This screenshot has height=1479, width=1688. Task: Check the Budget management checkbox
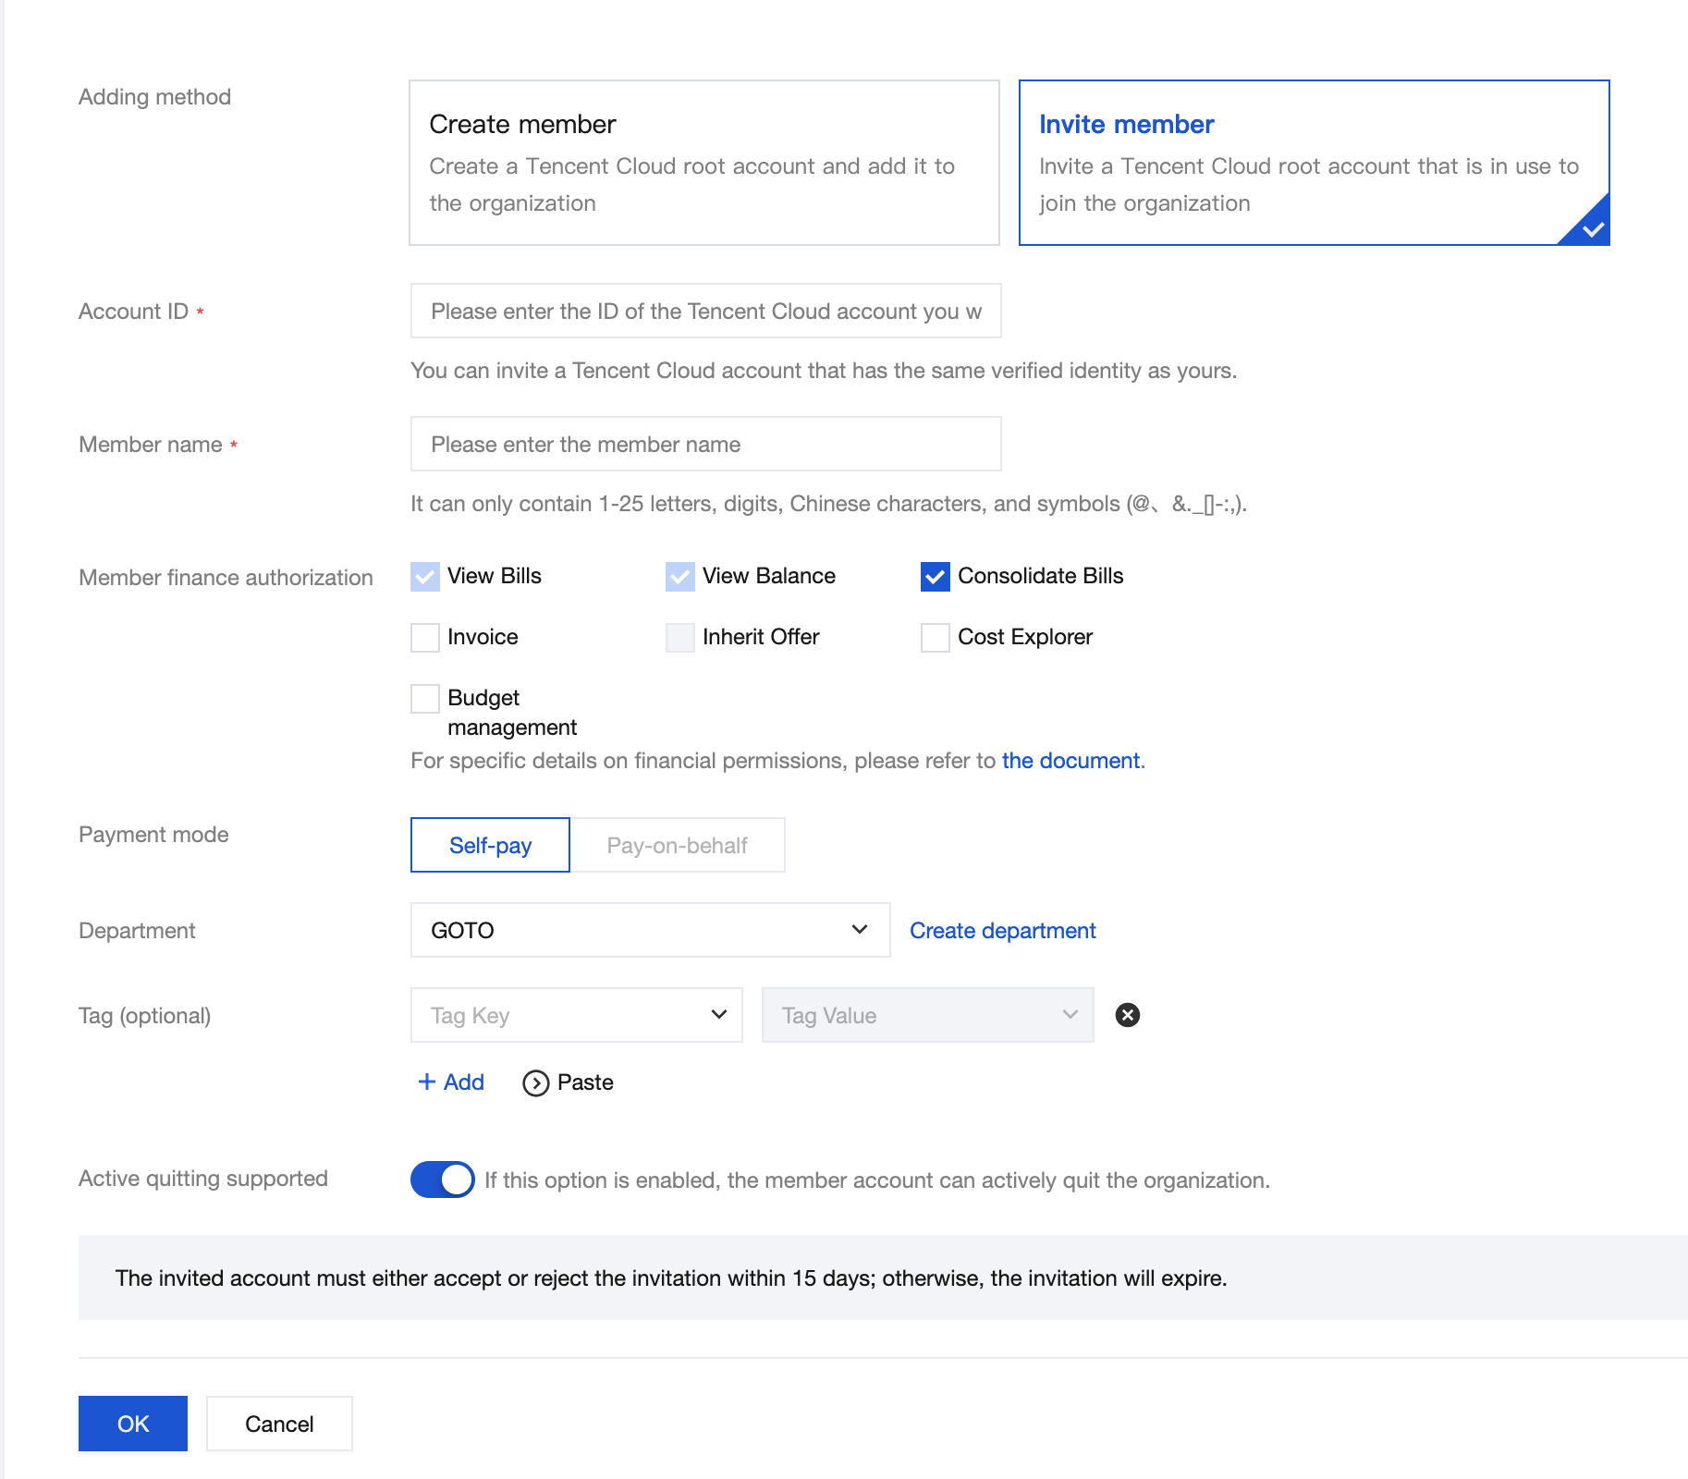click(425, 698)
